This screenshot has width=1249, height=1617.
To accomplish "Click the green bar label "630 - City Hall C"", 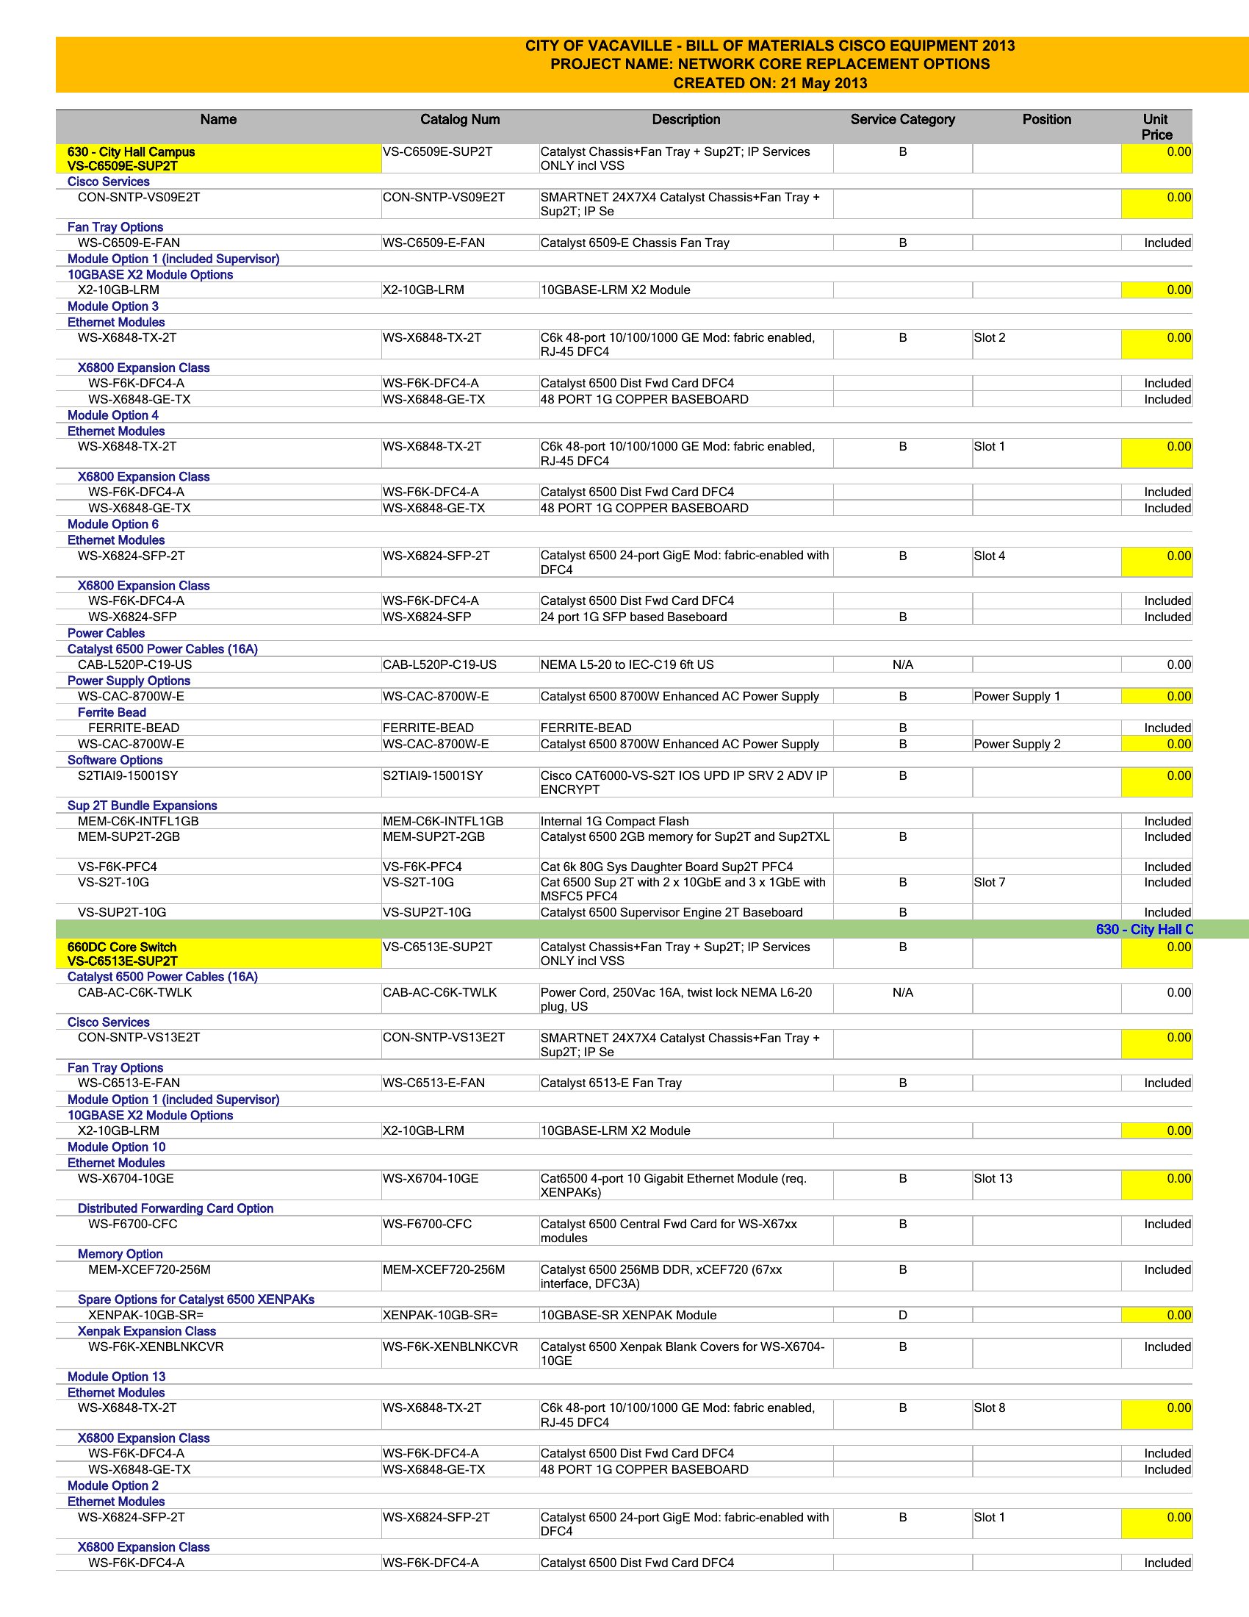I will tap(1144, 929).
